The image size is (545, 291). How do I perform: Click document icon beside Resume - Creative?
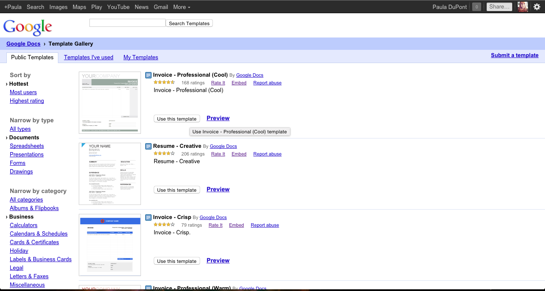click(x=148, y=147)
